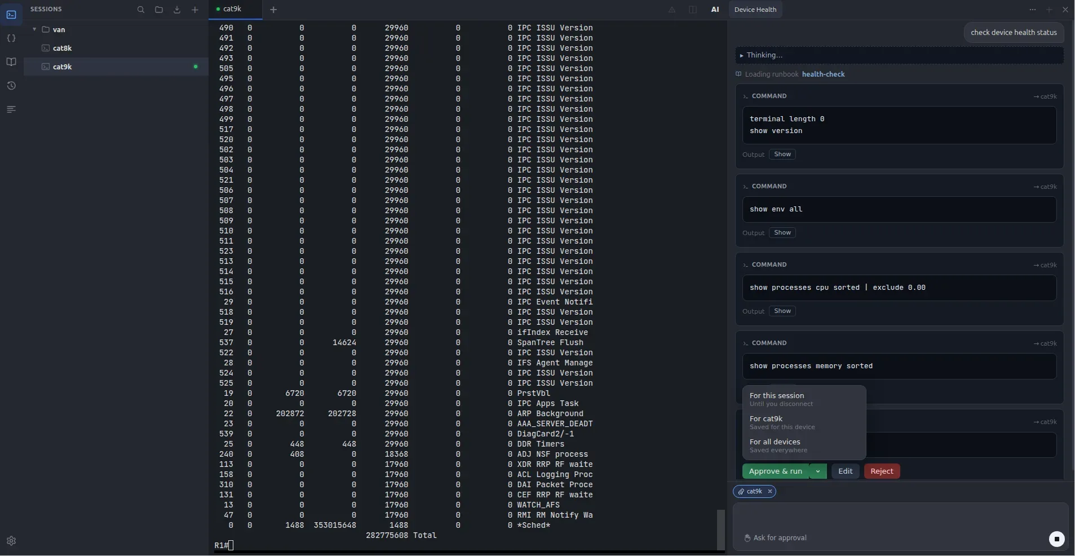Choose For cat9k approval option
The height and width of the screenshot is (556, 1075).
[804, 422]
